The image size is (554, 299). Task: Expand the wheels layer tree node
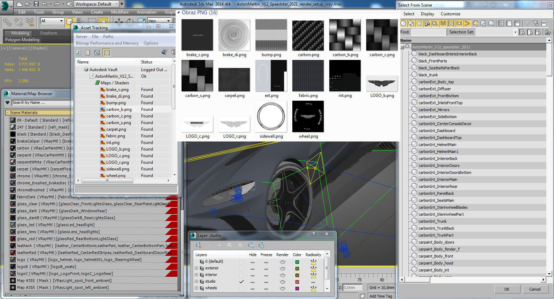[x=196, y=288]
